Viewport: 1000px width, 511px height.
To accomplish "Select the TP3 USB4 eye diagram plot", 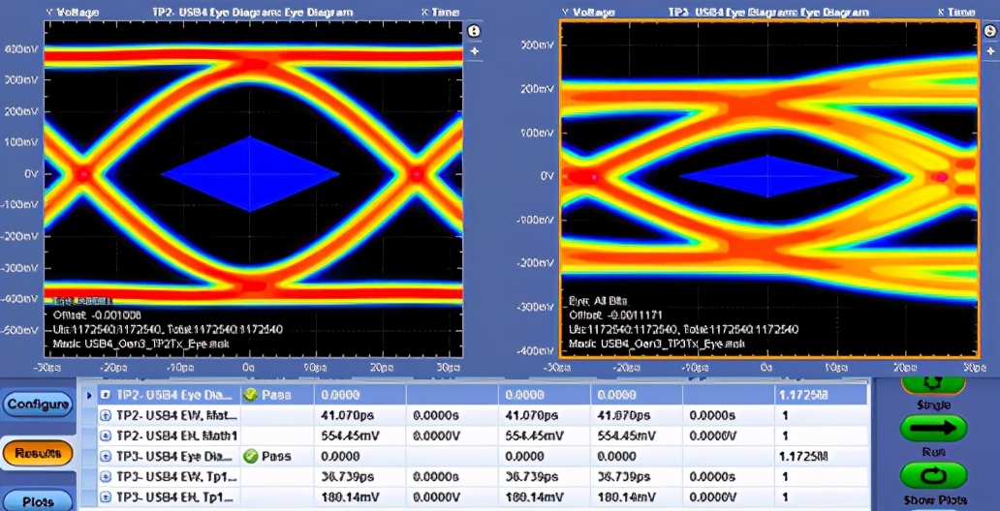I will (x=769, y=190).
